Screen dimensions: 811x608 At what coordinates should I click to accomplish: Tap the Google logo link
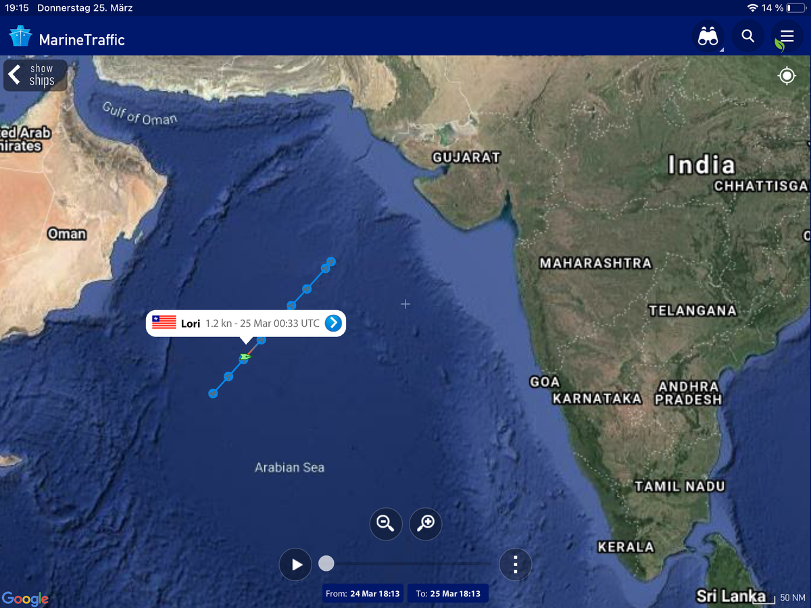[x=25, y=599]
